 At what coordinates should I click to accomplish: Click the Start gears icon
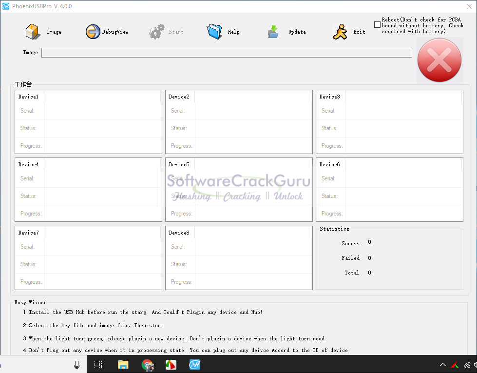pyautogui.click(x=157, y=32)
